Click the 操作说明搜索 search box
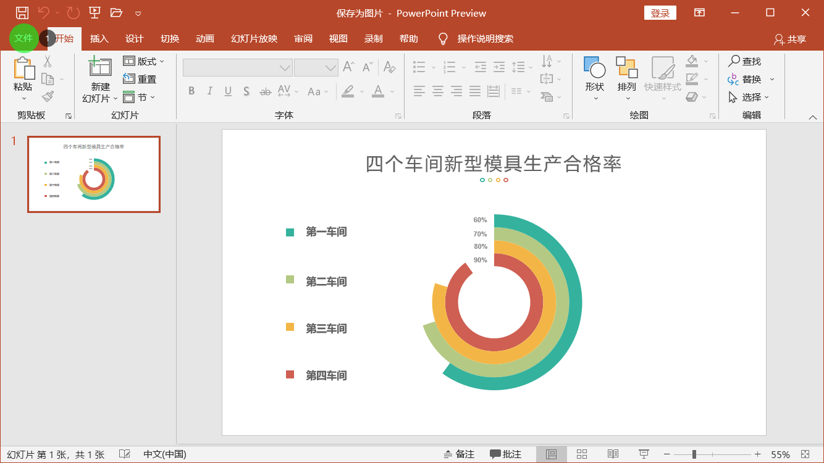The height and width of the screenshot is (463, 824). click(485, 38)
